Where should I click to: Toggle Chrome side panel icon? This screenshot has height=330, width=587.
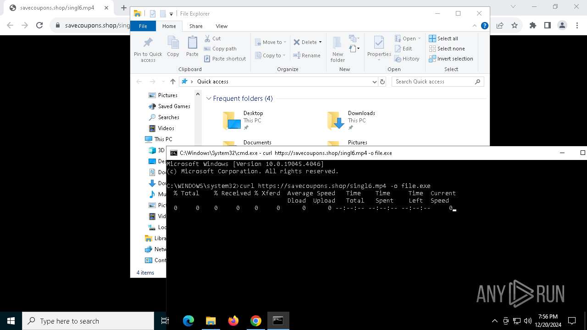click(548, 26)
